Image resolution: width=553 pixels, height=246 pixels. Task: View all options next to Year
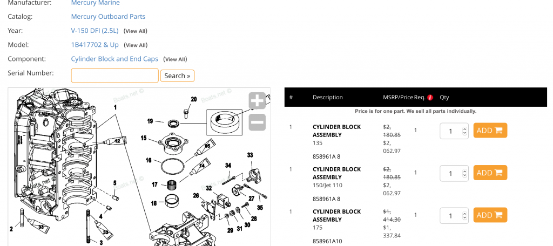coord(135,31)
